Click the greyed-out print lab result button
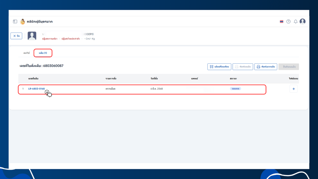The image size is (318, 179). 243,66
